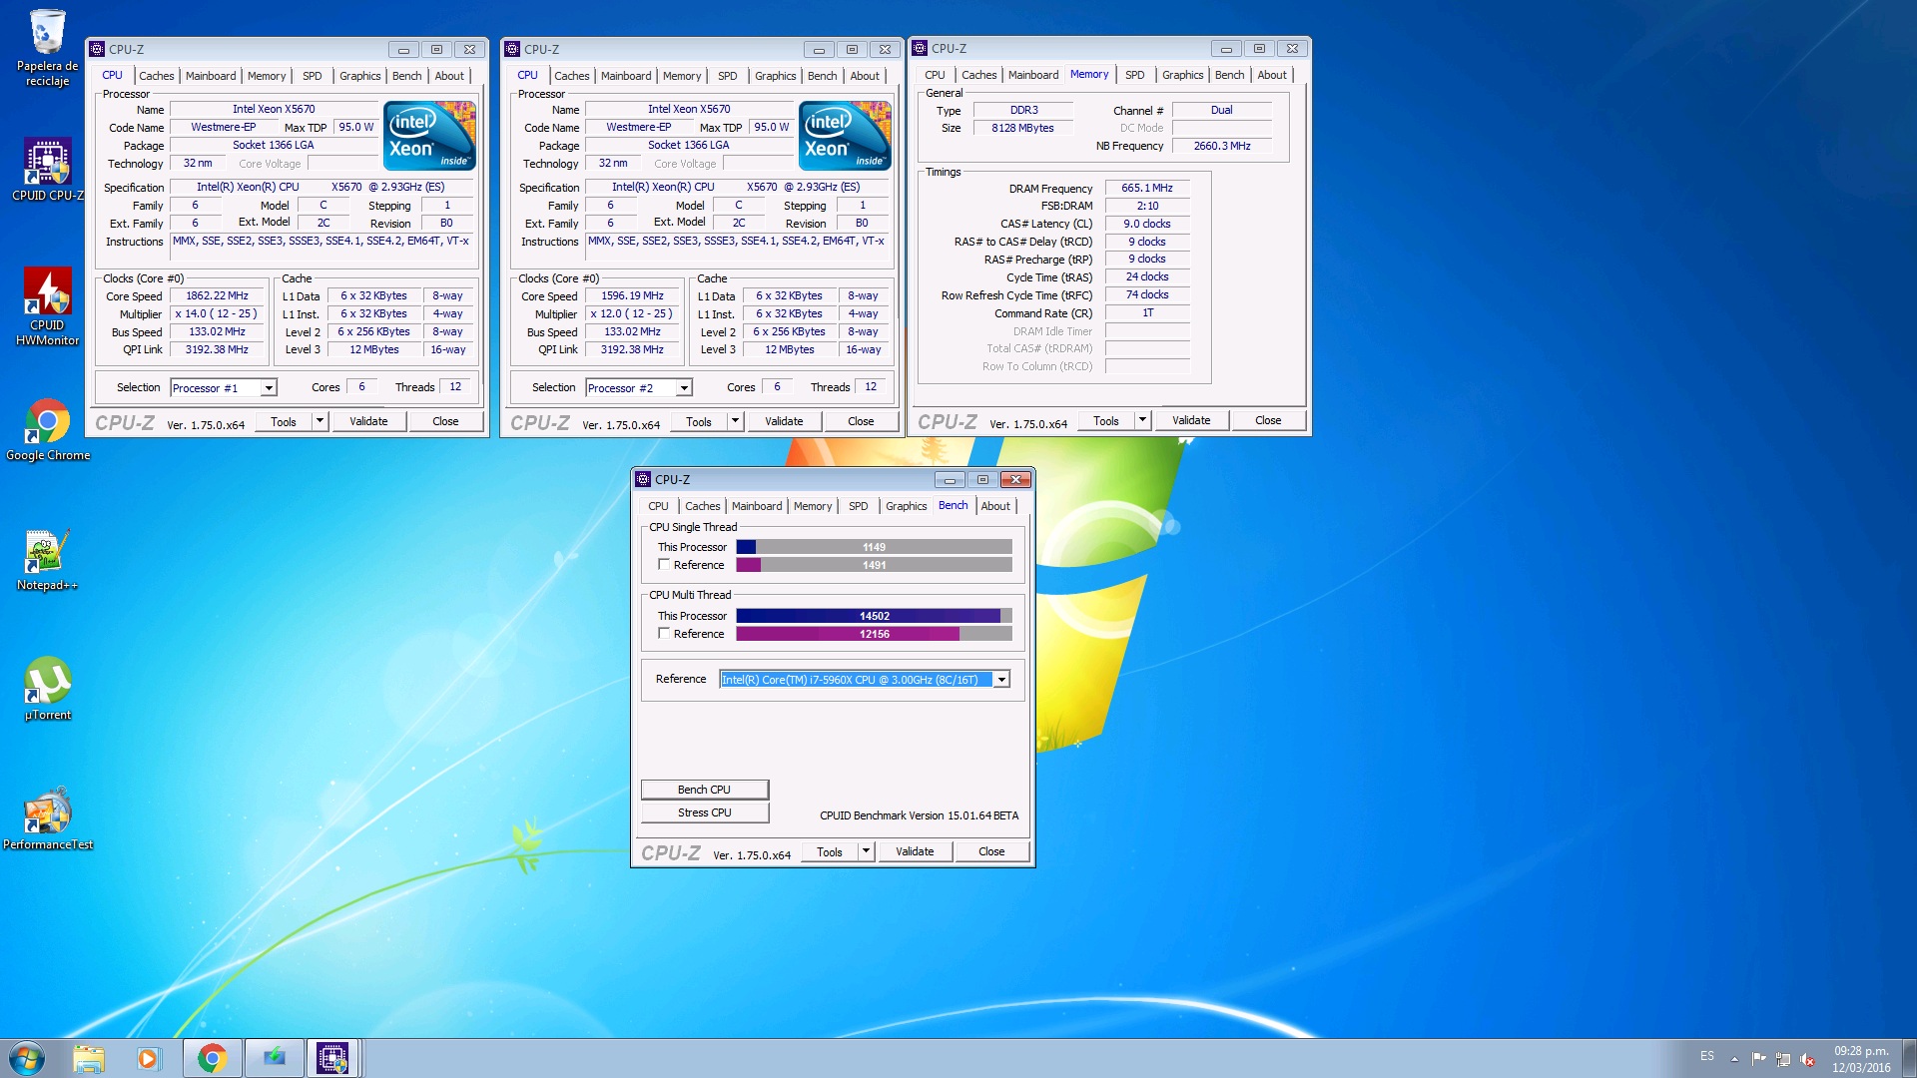
Task: Open the CPUID CPU-Z desktop shortcut
Action: (x=47, y=170)
